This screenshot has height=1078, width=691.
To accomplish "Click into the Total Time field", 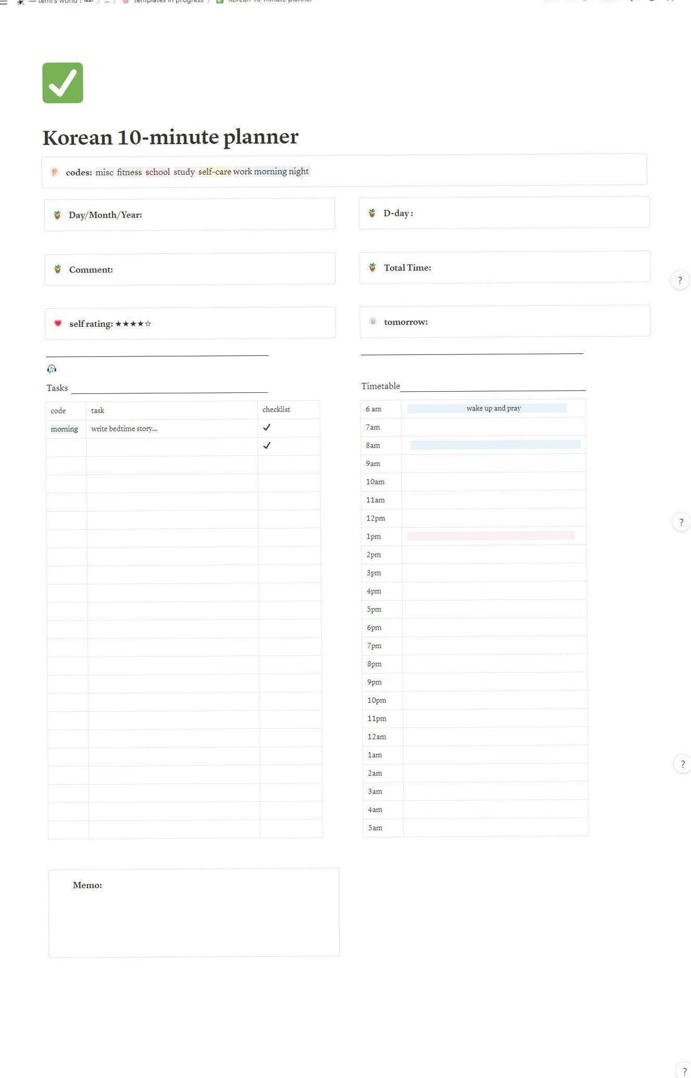I will [505, 267].
